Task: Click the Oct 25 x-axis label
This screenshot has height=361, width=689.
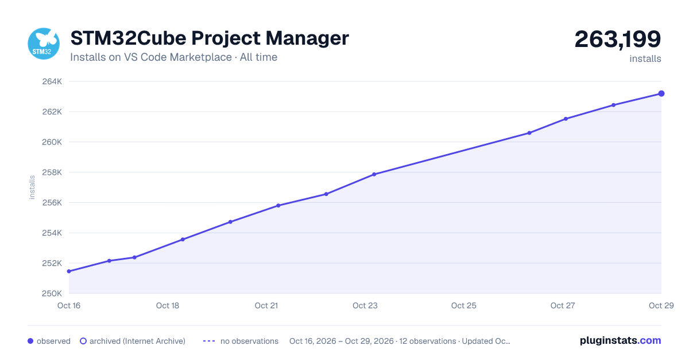Action: [464, 305]
